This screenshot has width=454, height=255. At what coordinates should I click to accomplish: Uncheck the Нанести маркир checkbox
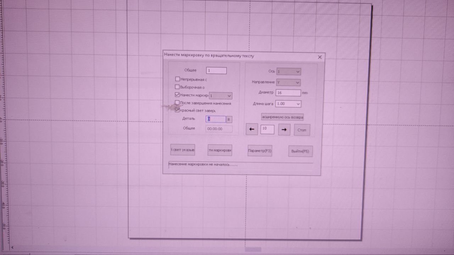click(x=178, y=95)
